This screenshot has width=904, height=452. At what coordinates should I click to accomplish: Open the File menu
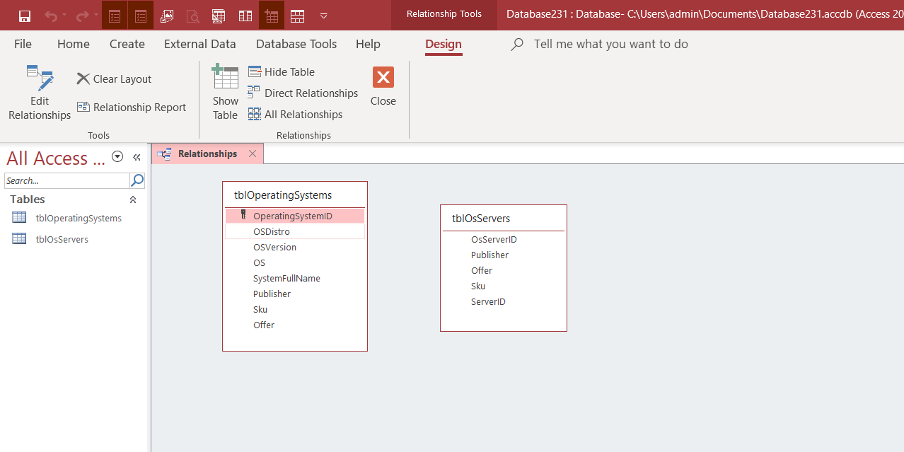[23, 44]
